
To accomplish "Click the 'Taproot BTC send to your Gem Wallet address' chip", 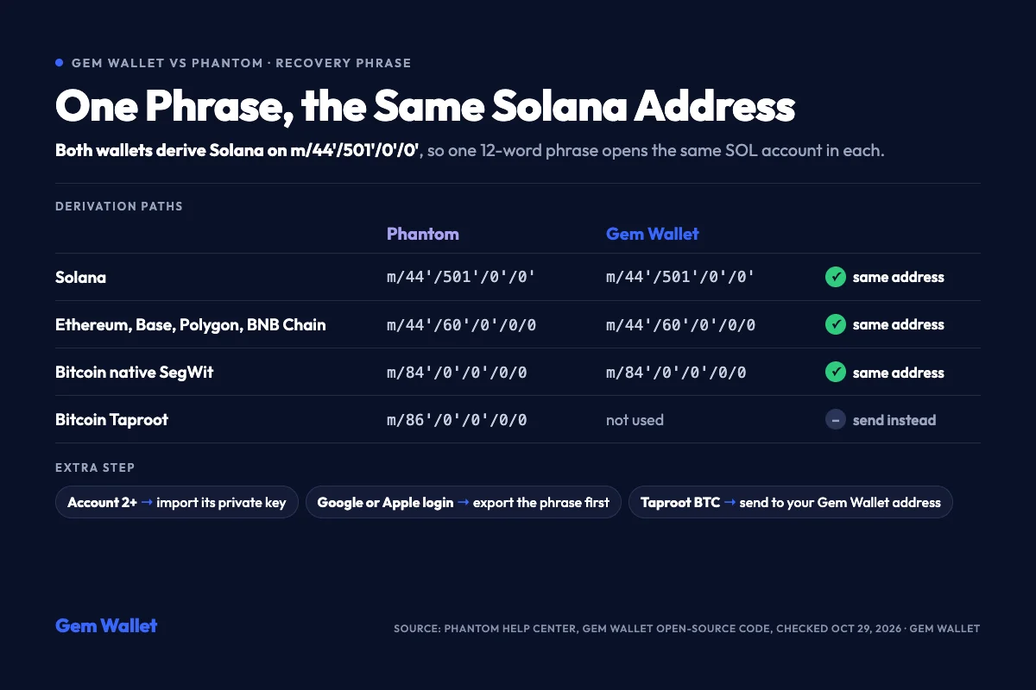I will pyautogui.click(x=791, y=502).
